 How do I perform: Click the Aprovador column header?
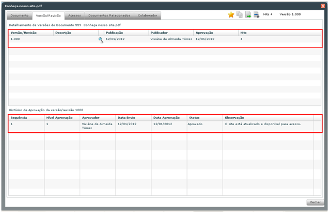pos(98,118)
